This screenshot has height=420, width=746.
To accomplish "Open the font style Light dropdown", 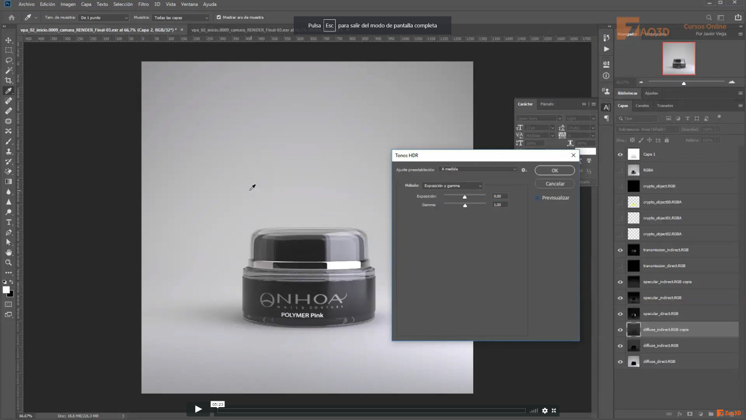I will (x=580, y=118).
